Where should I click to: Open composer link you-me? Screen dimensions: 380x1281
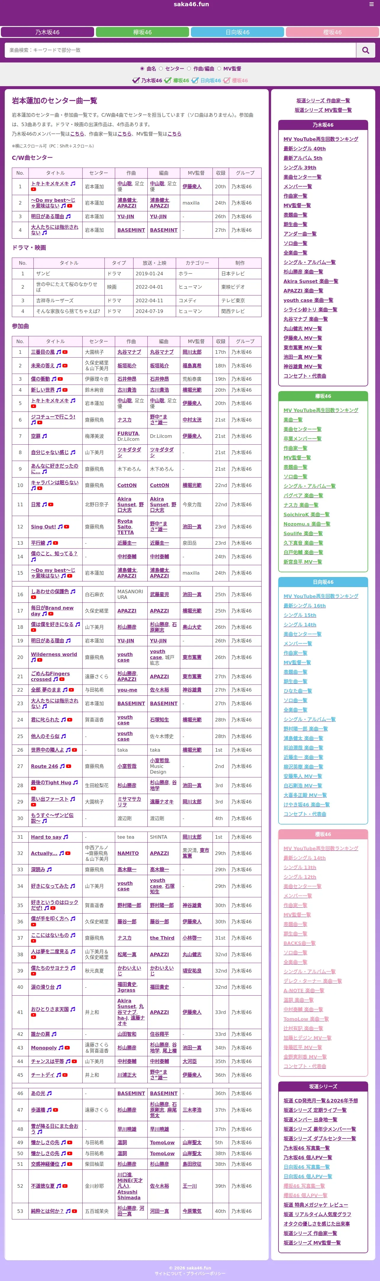(x=127, y=690)
